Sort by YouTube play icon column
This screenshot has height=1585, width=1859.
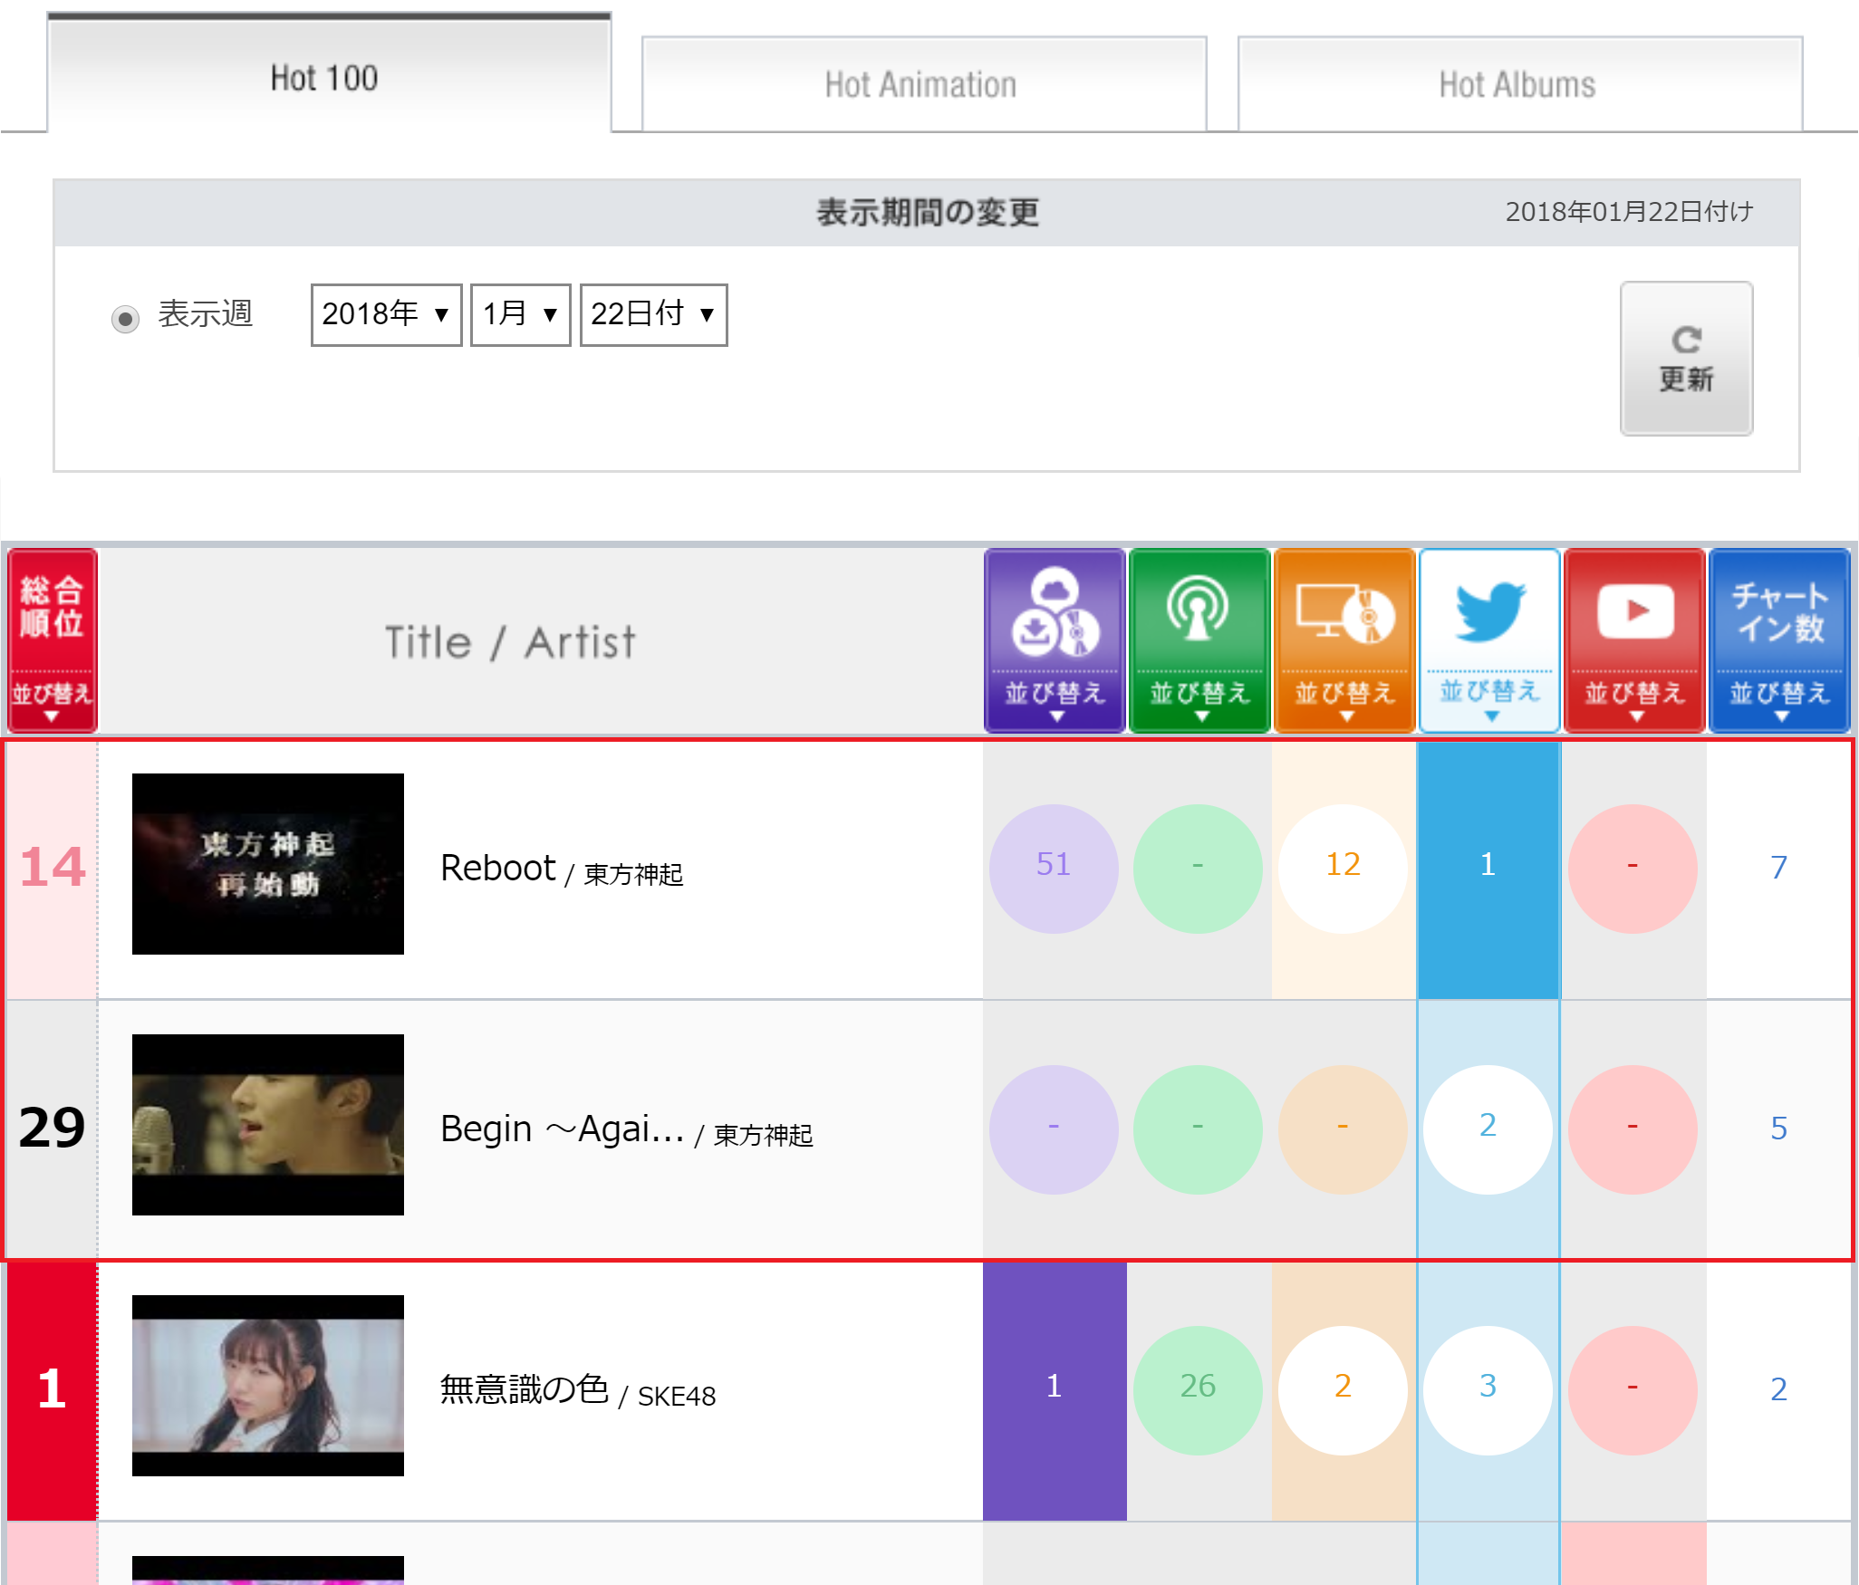[x=1633, y=640]
